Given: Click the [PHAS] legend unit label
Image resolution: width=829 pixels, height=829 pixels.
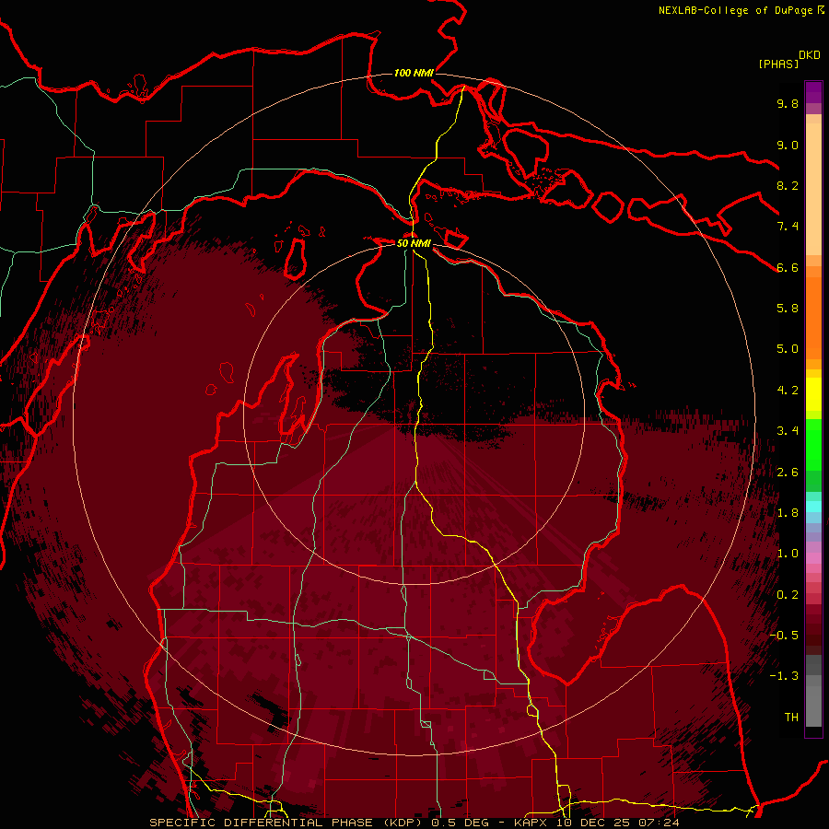Looking at the screenshot, I should pos(778,64).
